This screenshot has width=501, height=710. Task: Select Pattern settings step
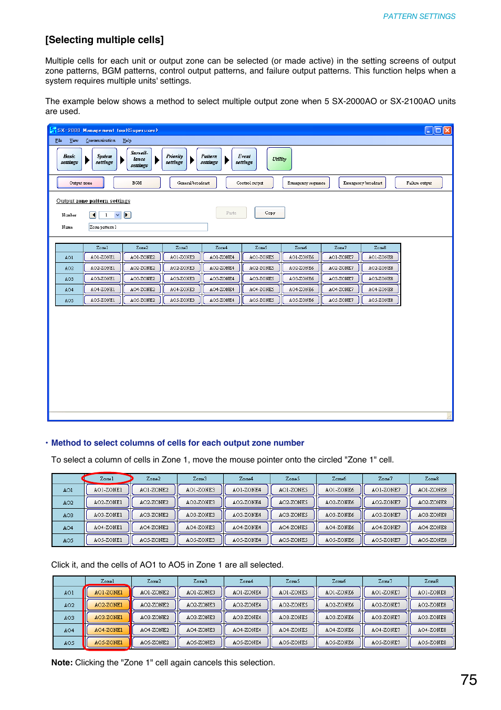pos(209,159)
